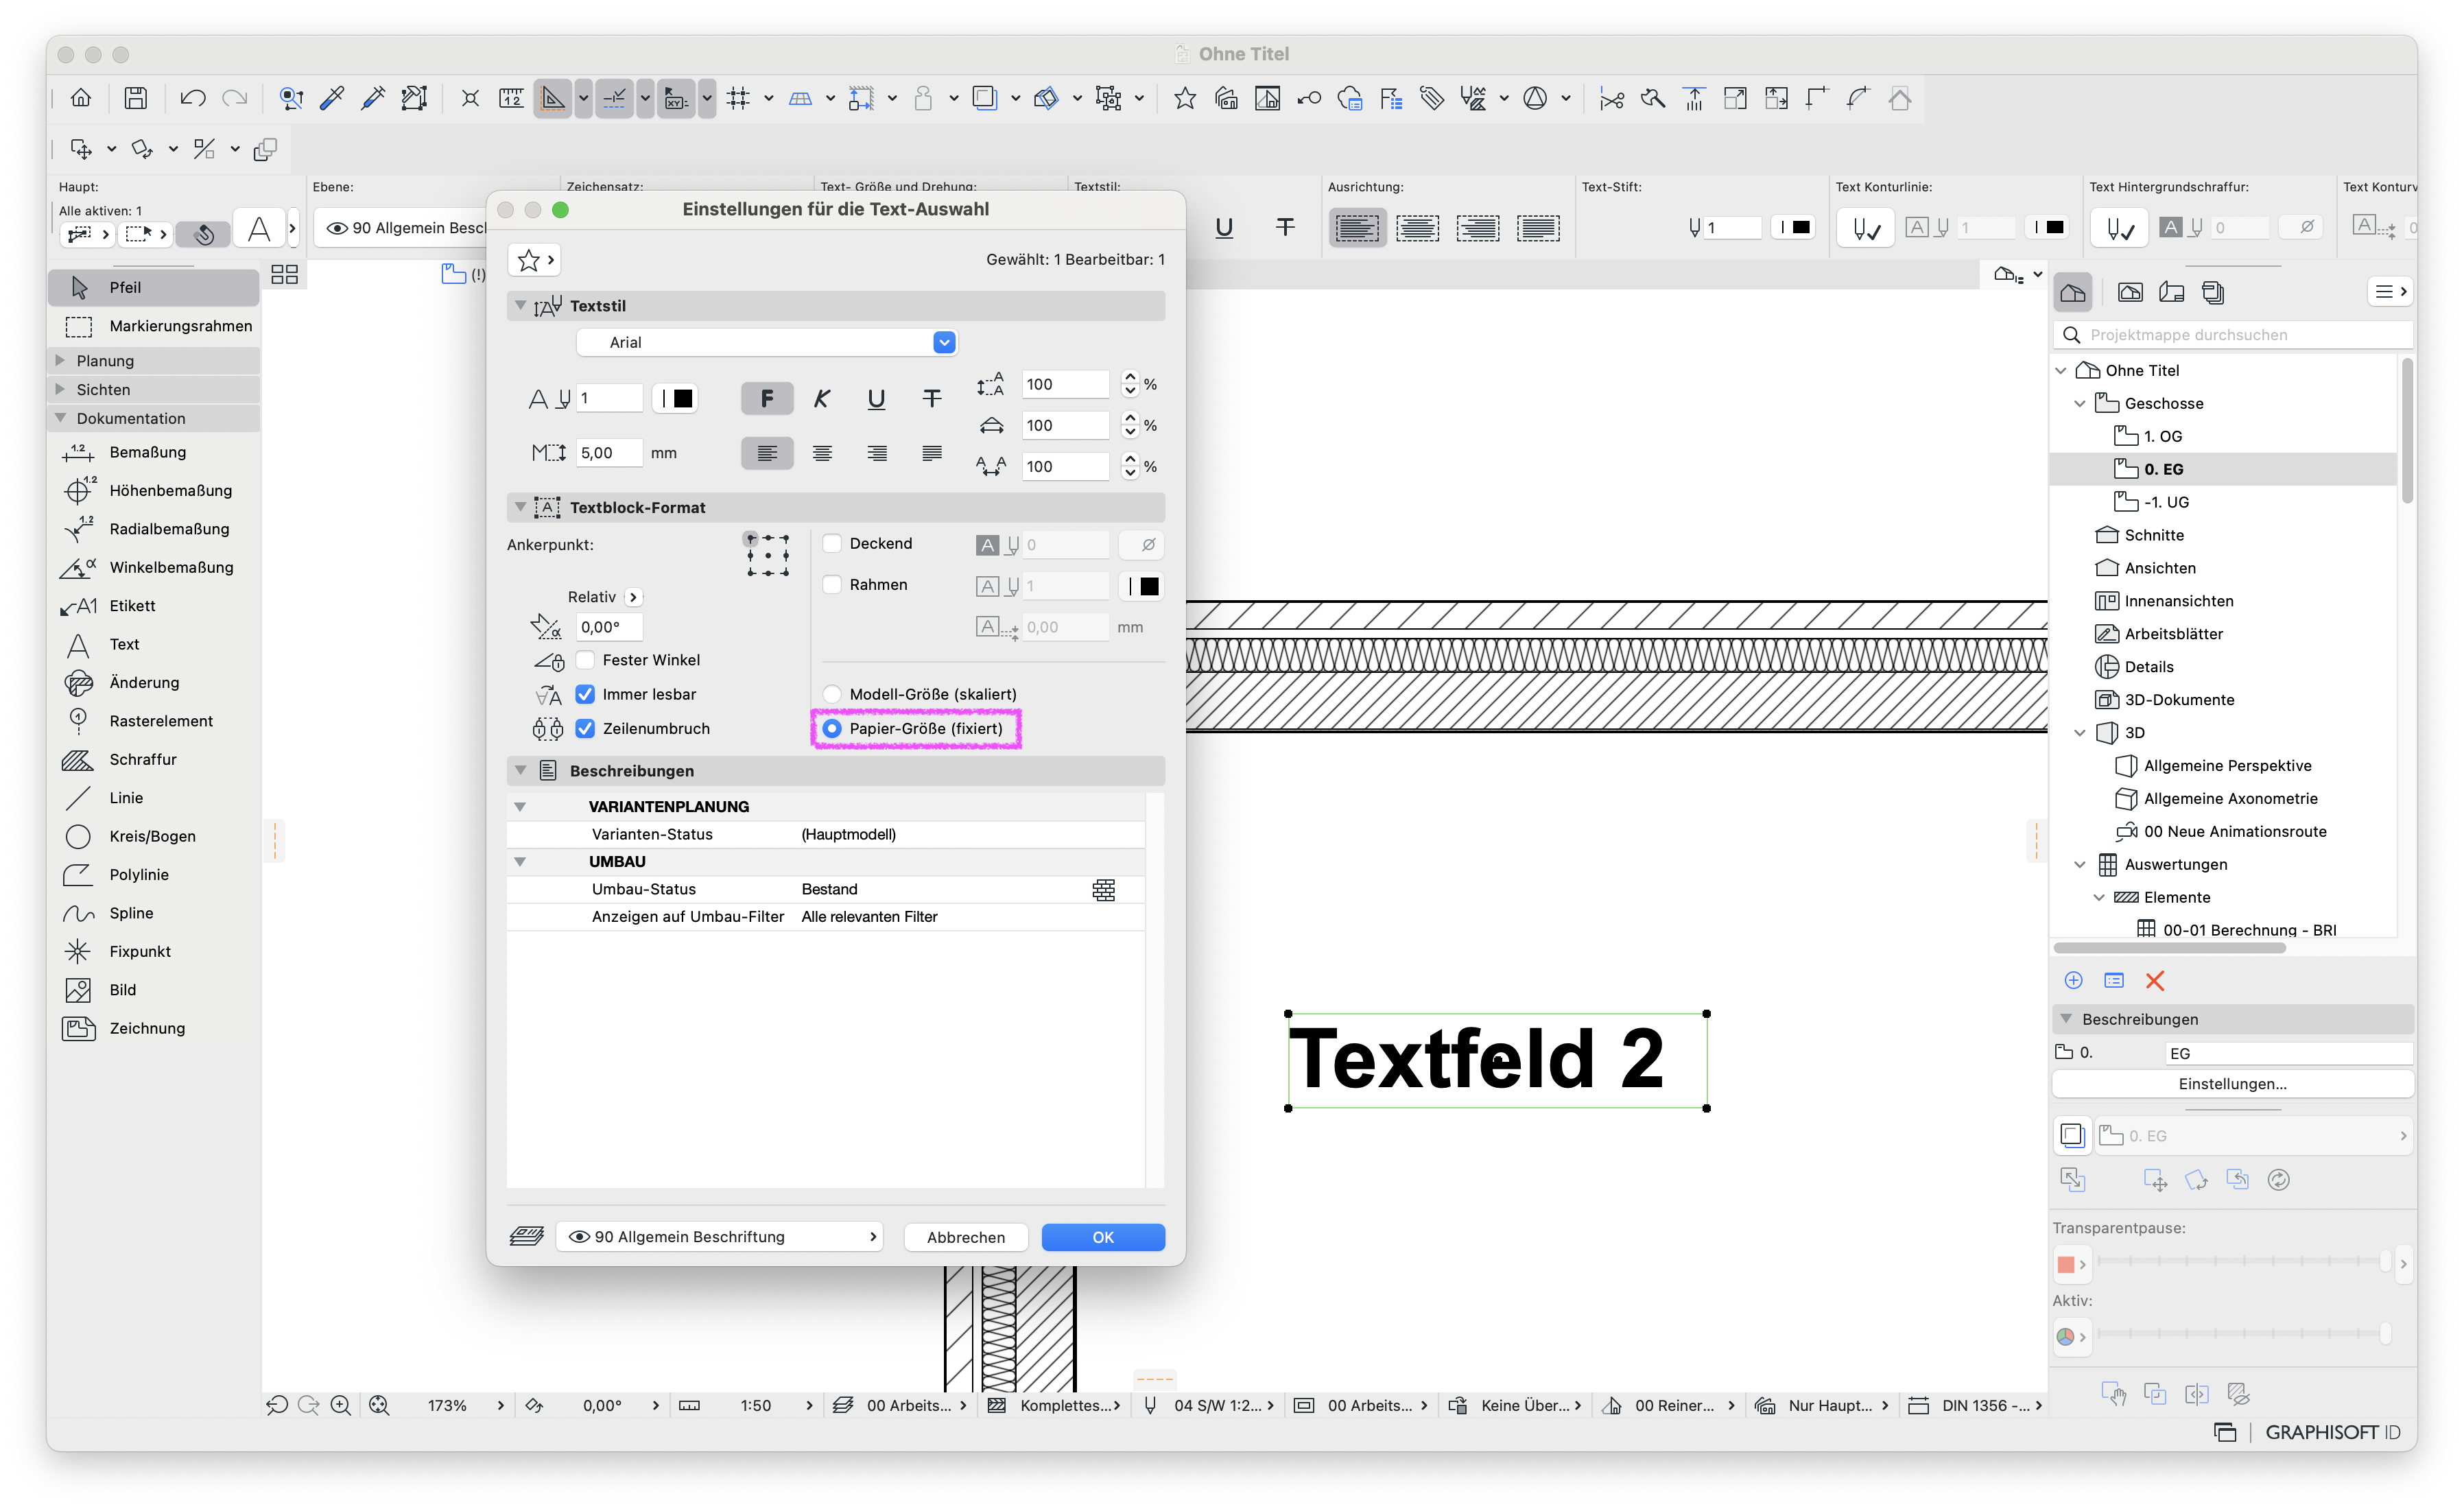This screenshot has width=2464, height=1509.
Task: Click the red delete X in navigator
Action: pyautogui.click(x=2155, y=981)
